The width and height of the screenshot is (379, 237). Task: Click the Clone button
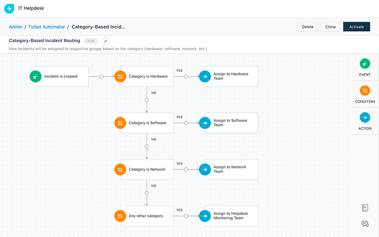tap(330, 26)
